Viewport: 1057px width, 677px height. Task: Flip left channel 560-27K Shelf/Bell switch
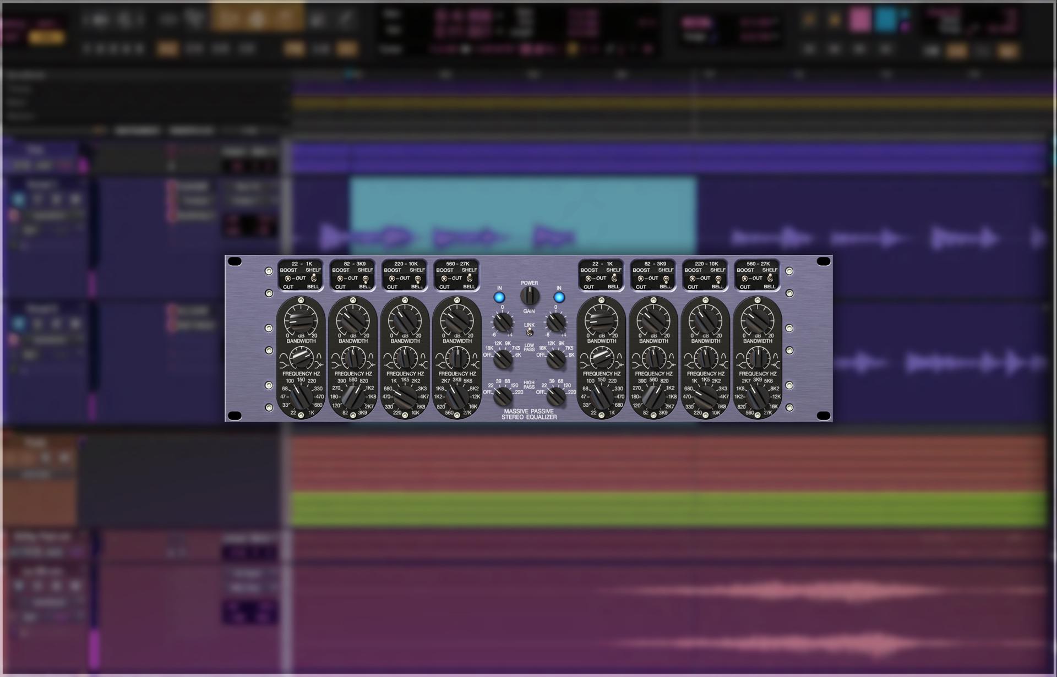point(470,279)
